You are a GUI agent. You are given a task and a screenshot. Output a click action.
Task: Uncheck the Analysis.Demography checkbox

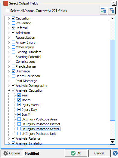pyautogui.click(x=14, y=86)
